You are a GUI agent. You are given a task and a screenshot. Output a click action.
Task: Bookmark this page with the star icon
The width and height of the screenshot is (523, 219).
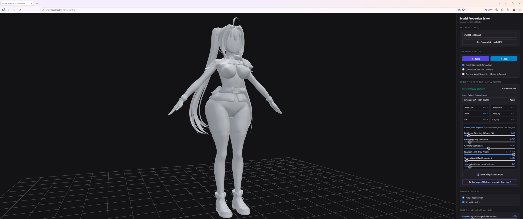463,10
